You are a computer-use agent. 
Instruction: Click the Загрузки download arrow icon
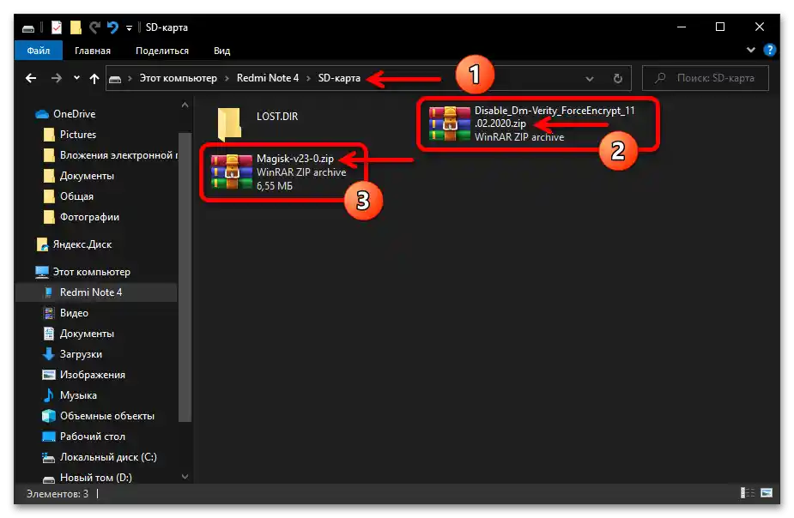[x=49, y=354]
